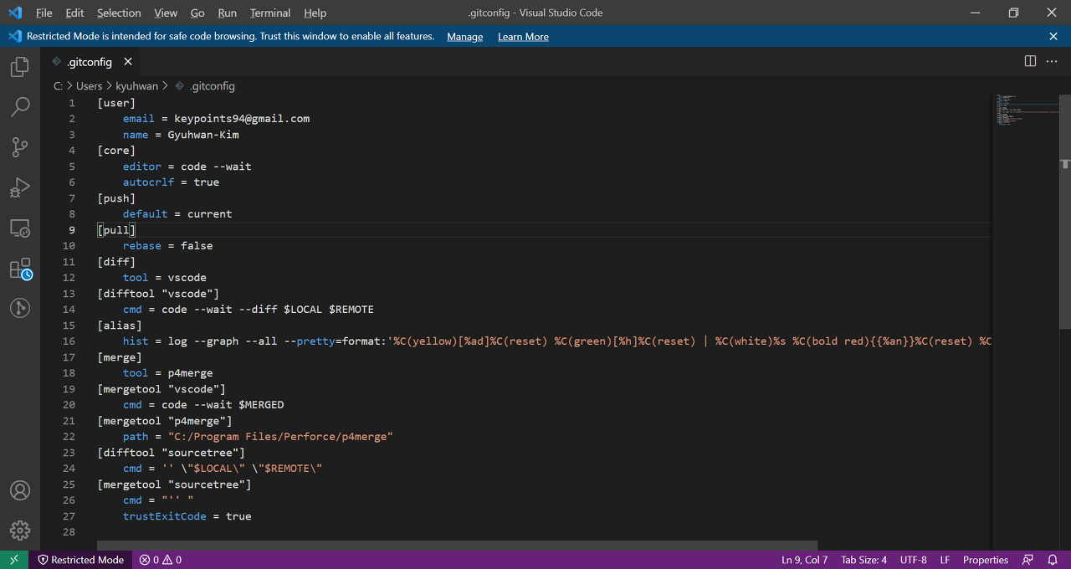Click '[mergetool "sourcetree"]' header
Screen dimensions: 1071x569
(174, 484)
